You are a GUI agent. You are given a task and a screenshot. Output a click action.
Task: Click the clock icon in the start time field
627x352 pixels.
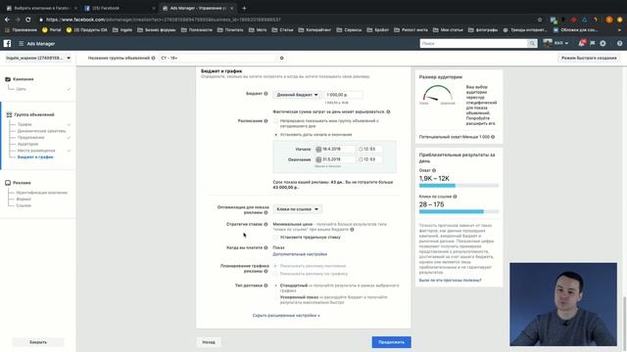pyautogui.click(x=361, y=149)
